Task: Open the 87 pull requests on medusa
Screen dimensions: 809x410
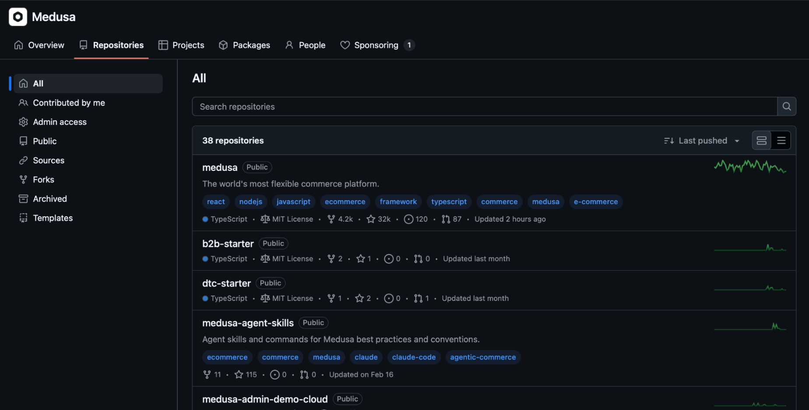Action: 452,219
